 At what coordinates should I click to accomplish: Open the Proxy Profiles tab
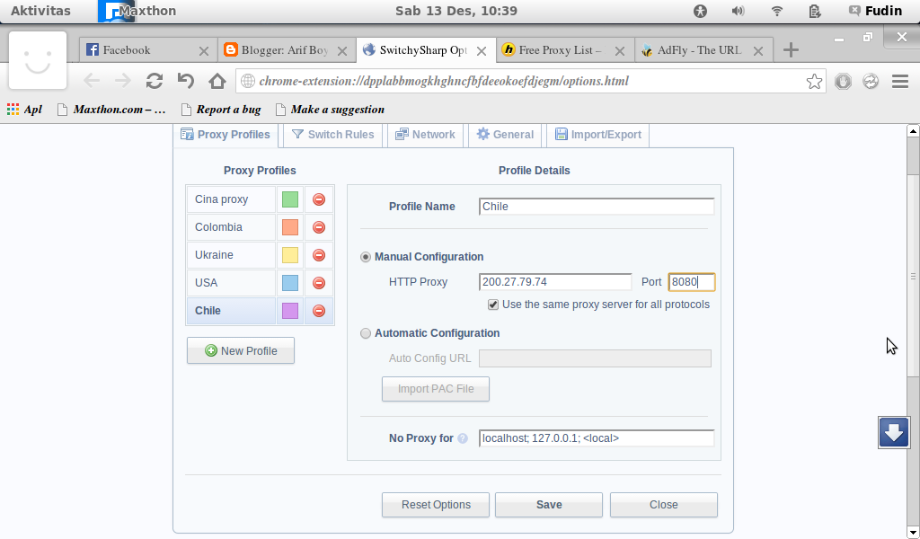click(226, 135)
